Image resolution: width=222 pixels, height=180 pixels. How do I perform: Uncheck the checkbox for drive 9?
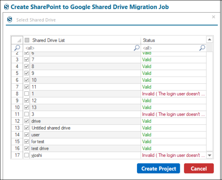click(26, 73)
